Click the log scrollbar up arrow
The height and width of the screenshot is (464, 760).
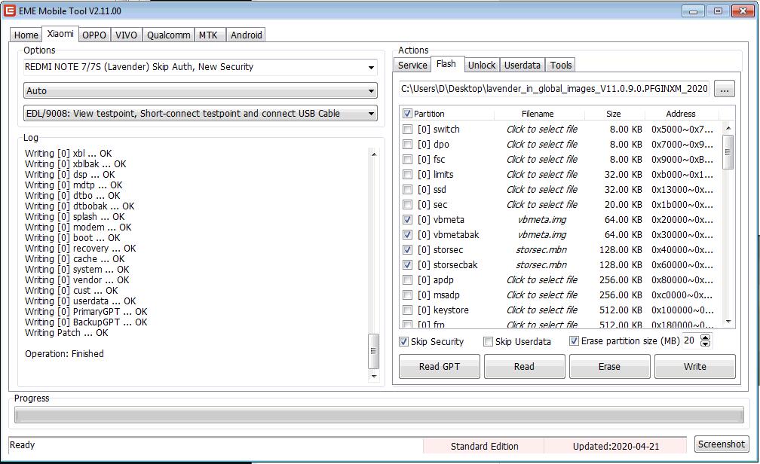[x=374, y=154]
